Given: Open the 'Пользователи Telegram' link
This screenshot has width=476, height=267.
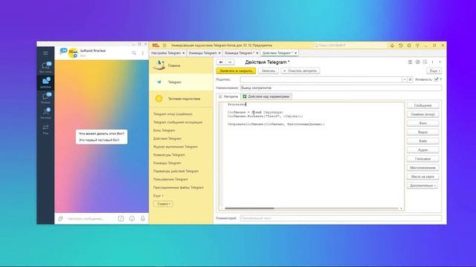Looking at the screenshot, I should (170, 179).
